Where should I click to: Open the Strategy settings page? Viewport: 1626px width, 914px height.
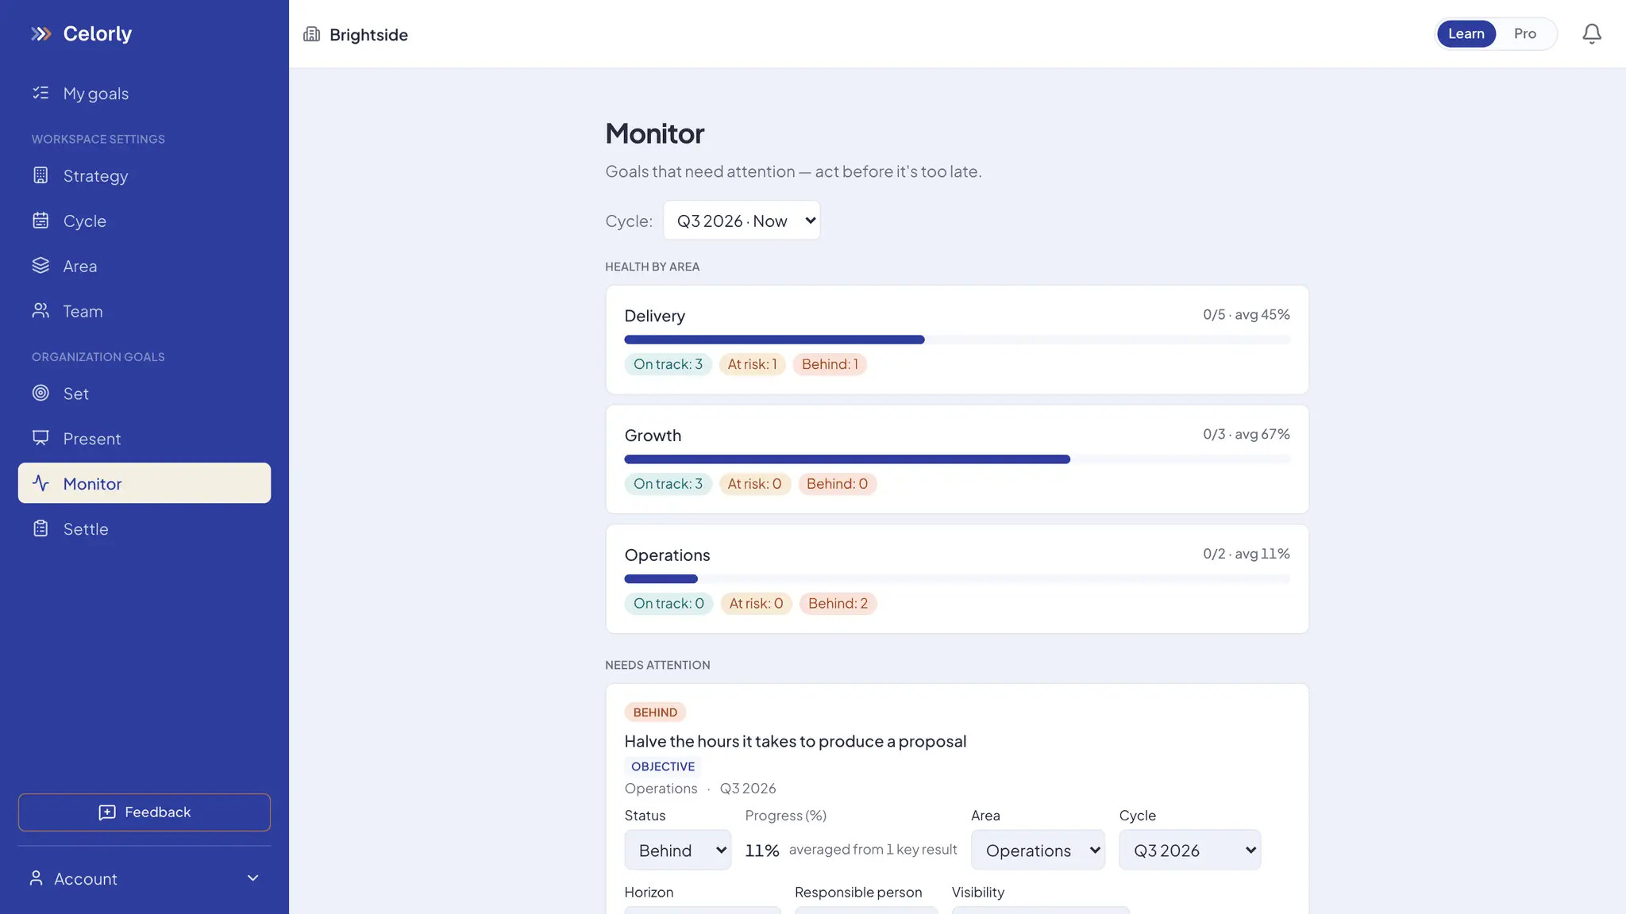click(x=144, y=176)
